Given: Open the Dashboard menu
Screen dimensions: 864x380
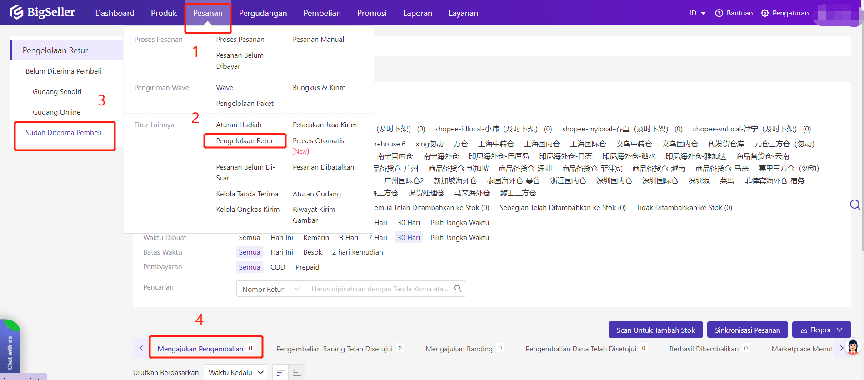Looking at the screenshot, I should (x=115, y=13).
